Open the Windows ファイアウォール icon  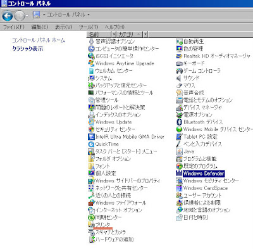click(91, 203)
